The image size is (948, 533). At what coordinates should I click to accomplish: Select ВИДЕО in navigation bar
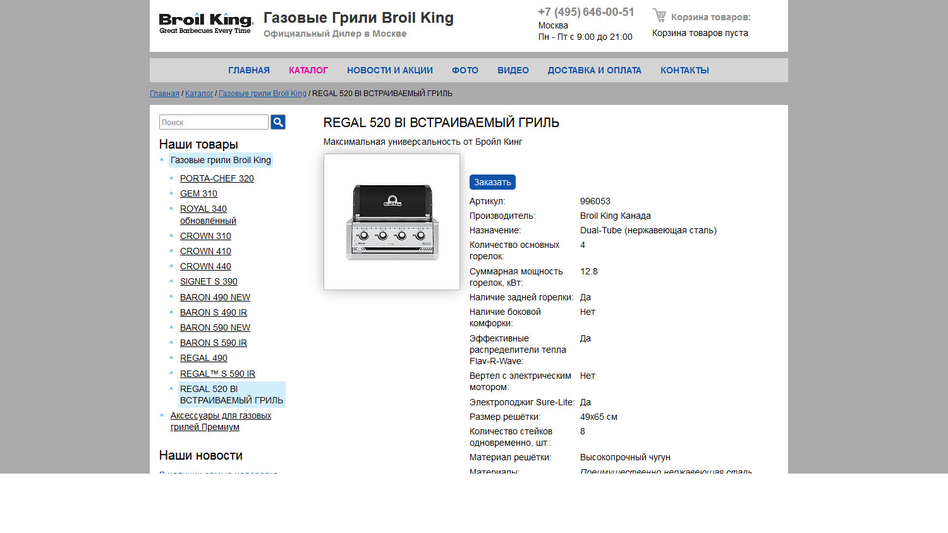513,70
